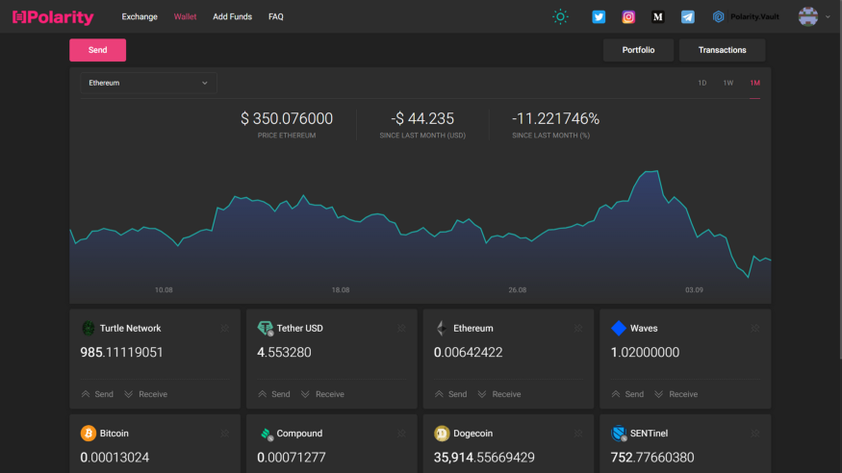Click the Bitcoin coin icon
Image resolution: width=842 pixels, height=473 pixels.
point(89,434)
